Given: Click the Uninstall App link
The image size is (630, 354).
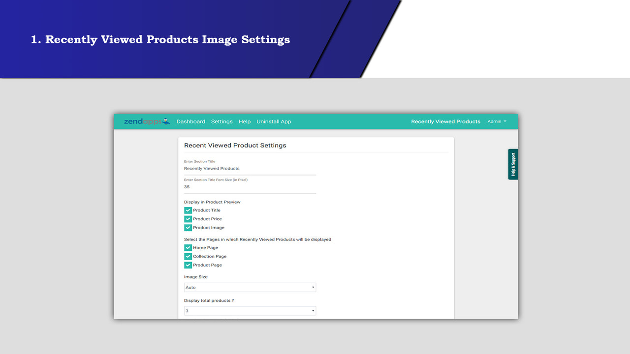Looking at the screenshot, I should pyautogui.click(x=274, y=121).
